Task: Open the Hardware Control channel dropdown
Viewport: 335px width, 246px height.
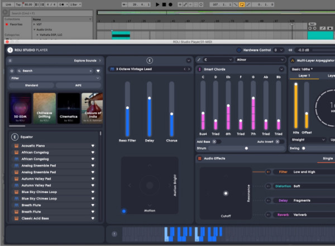Action: 279,50
